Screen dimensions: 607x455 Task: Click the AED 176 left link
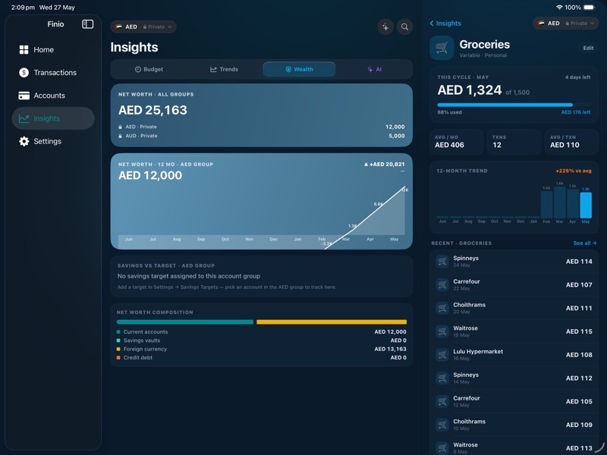[576, 112]
